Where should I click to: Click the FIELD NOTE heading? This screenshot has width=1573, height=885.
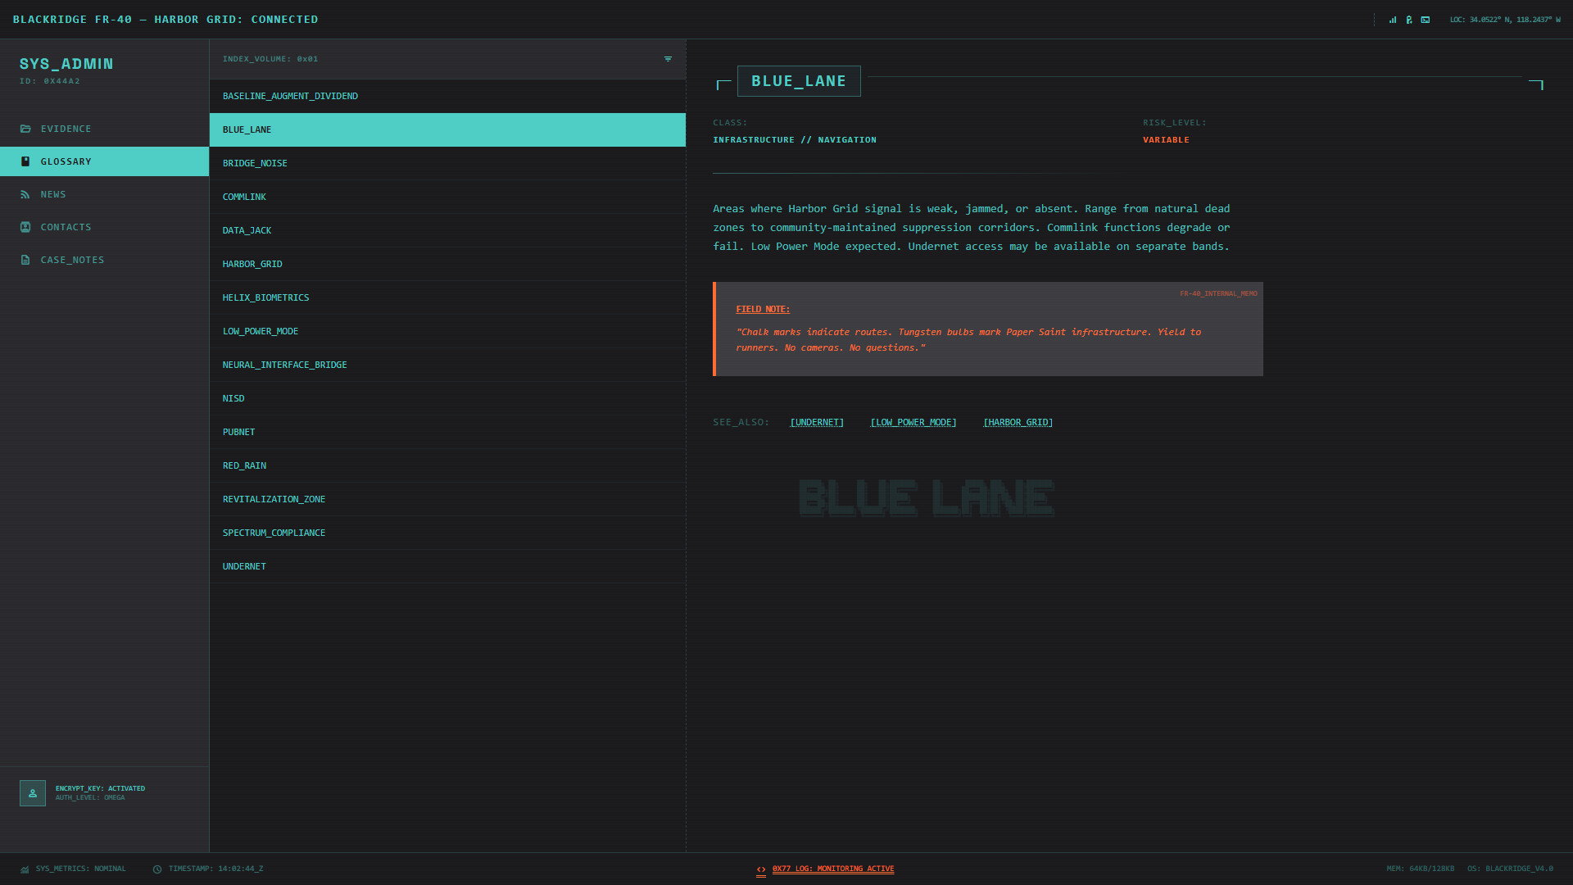coord(763,309)
